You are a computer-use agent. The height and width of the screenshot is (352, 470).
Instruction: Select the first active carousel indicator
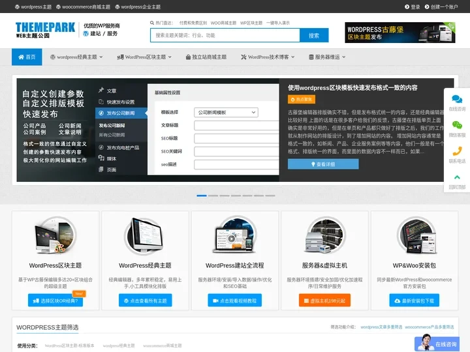click(202, 196)
